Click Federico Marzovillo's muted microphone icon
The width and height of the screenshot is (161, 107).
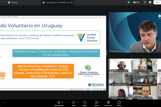tap(111, 71)
